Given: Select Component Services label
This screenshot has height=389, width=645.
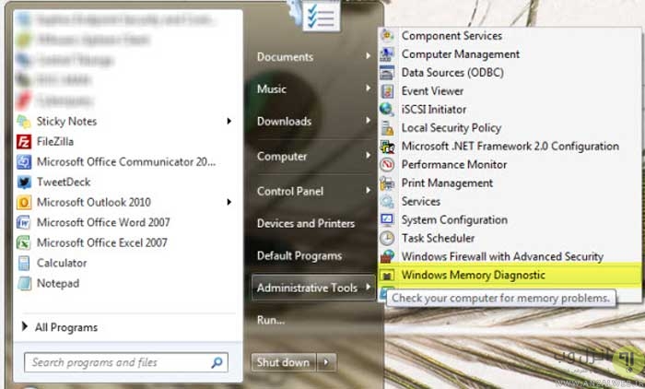Looking at the screenshot, I should click(x=451, y=36).
